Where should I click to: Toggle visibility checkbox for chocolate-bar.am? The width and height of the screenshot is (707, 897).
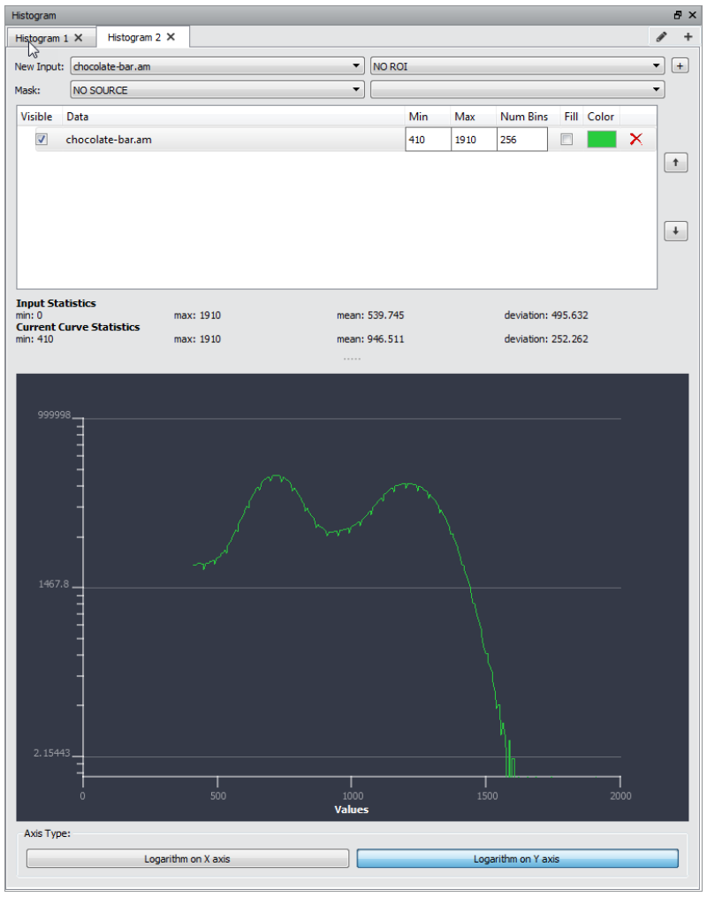coord(42,139)
